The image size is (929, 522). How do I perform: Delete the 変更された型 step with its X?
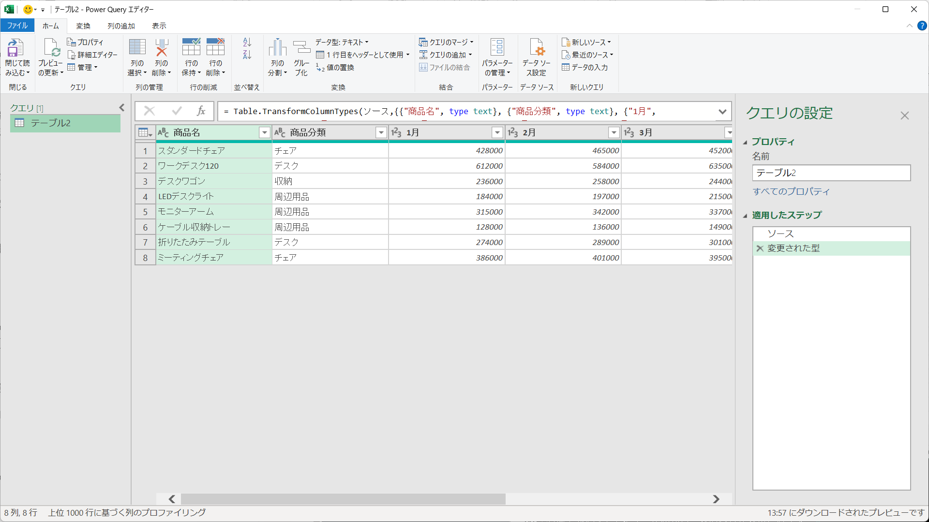pos(760,248)
